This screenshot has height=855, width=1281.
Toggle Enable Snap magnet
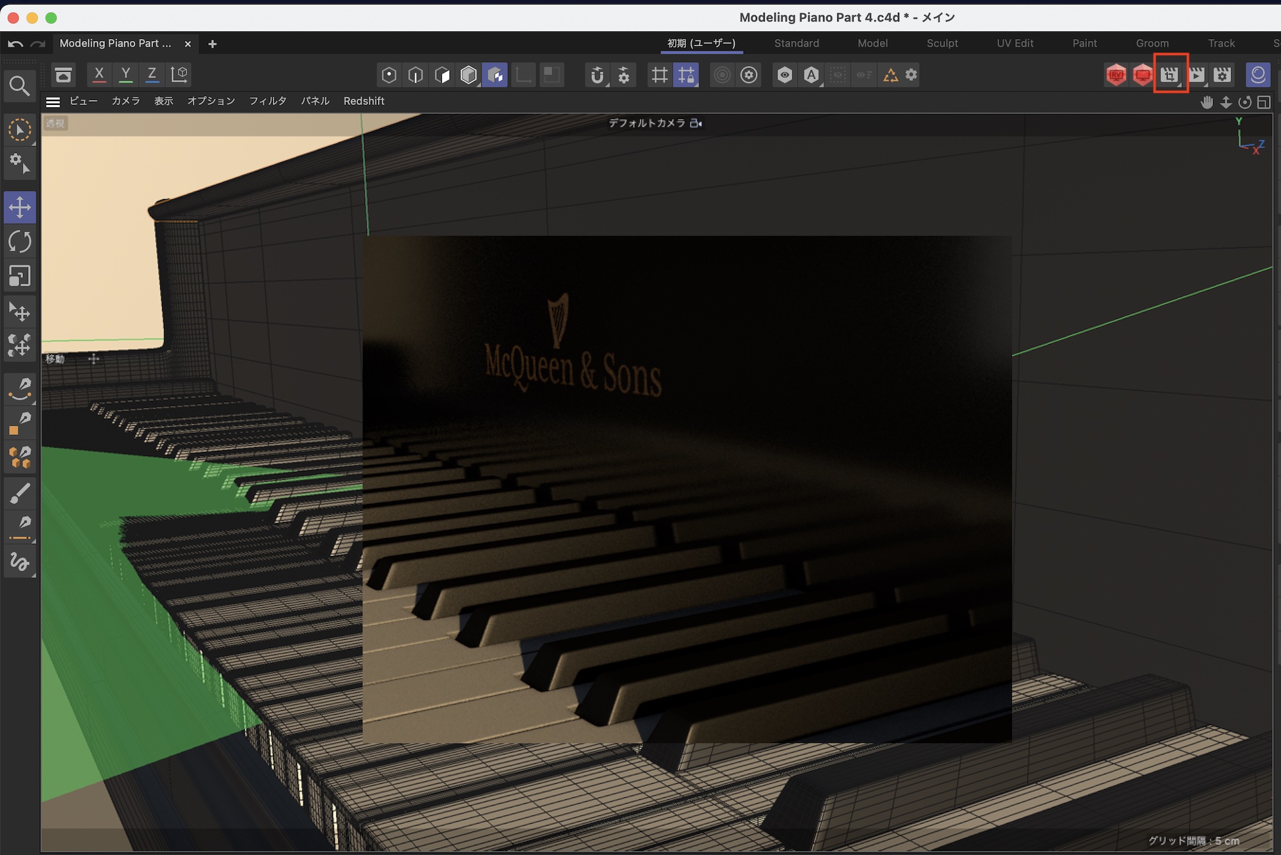(x=597, y=75)
